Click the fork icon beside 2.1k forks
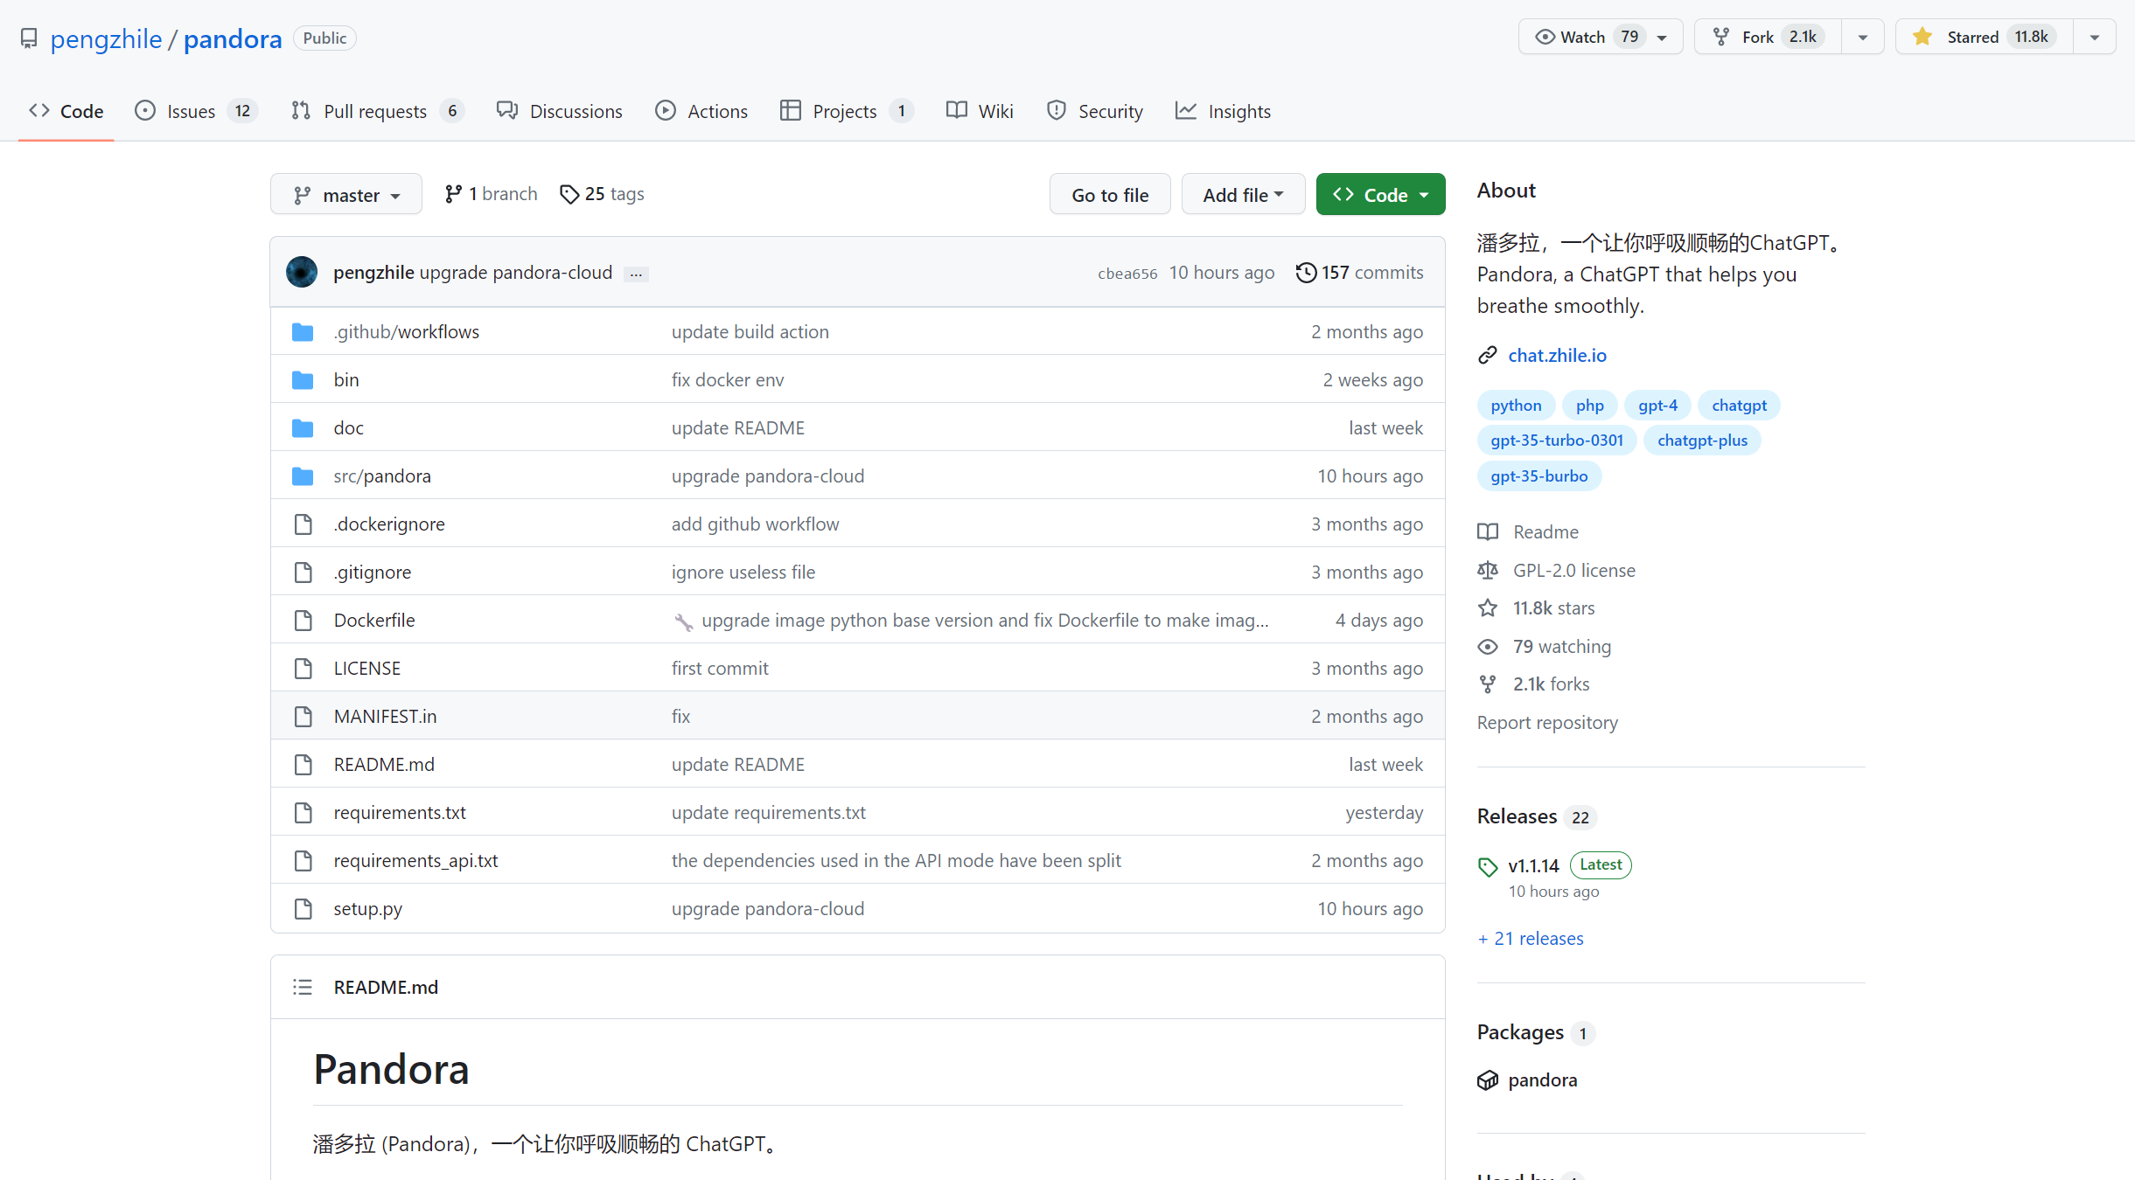Image resolution: width=2135 pixels, height=1180 pixels. (x=1488, y=684)
